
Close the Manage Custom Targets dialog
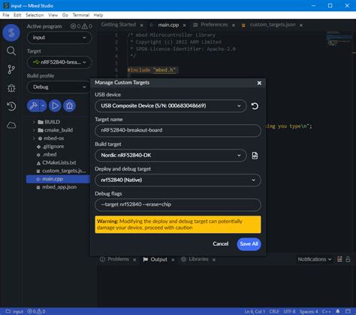click(x=259, y=83)
